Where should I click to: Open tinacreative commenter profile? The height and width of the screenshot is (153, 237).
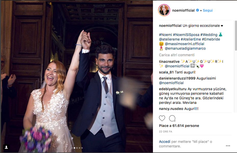click(169, 62)
